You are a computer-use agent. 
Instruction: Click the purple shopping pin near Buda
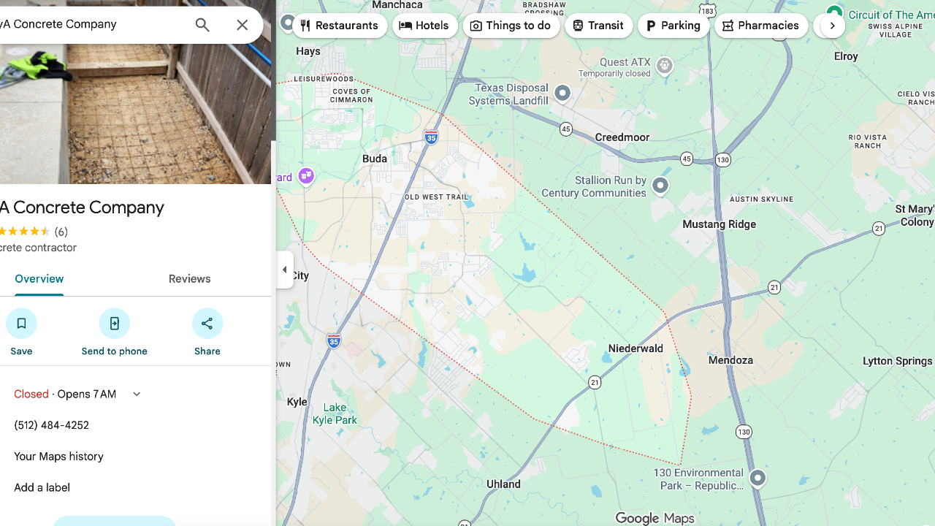[306, 176]
